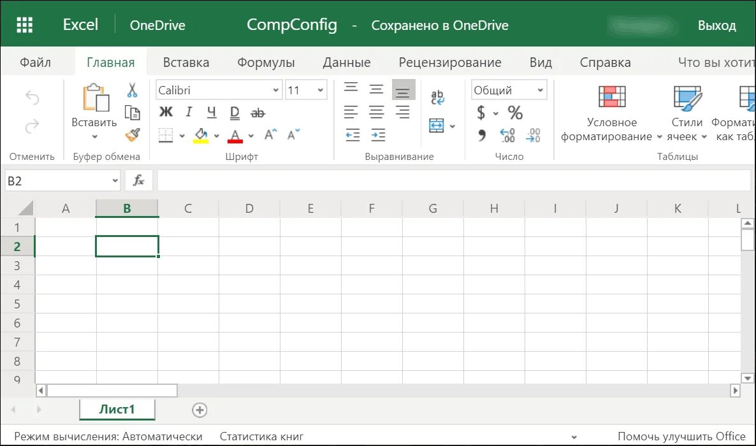Open Вставить paste options arrow
Viewport: 756px width, 446px height.
pyautogui.click(x=94, y=136)
